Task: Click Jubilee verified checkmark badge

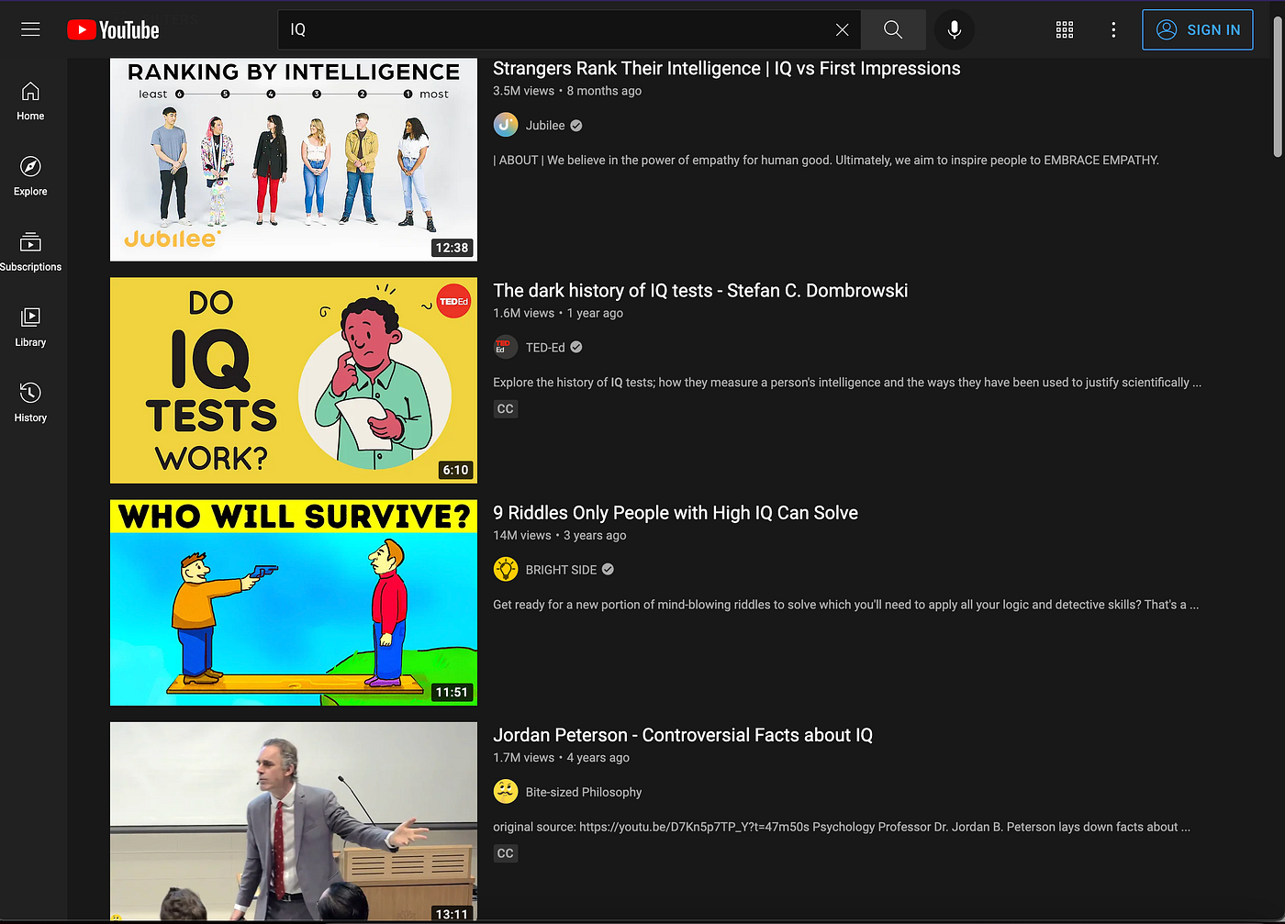Action: [576, 126]
